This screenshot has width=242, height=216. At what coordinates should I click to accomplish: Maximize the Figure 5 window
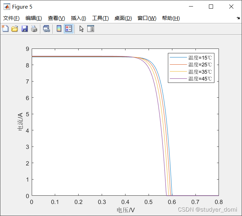pyautogui.click(x=211, y=7)
